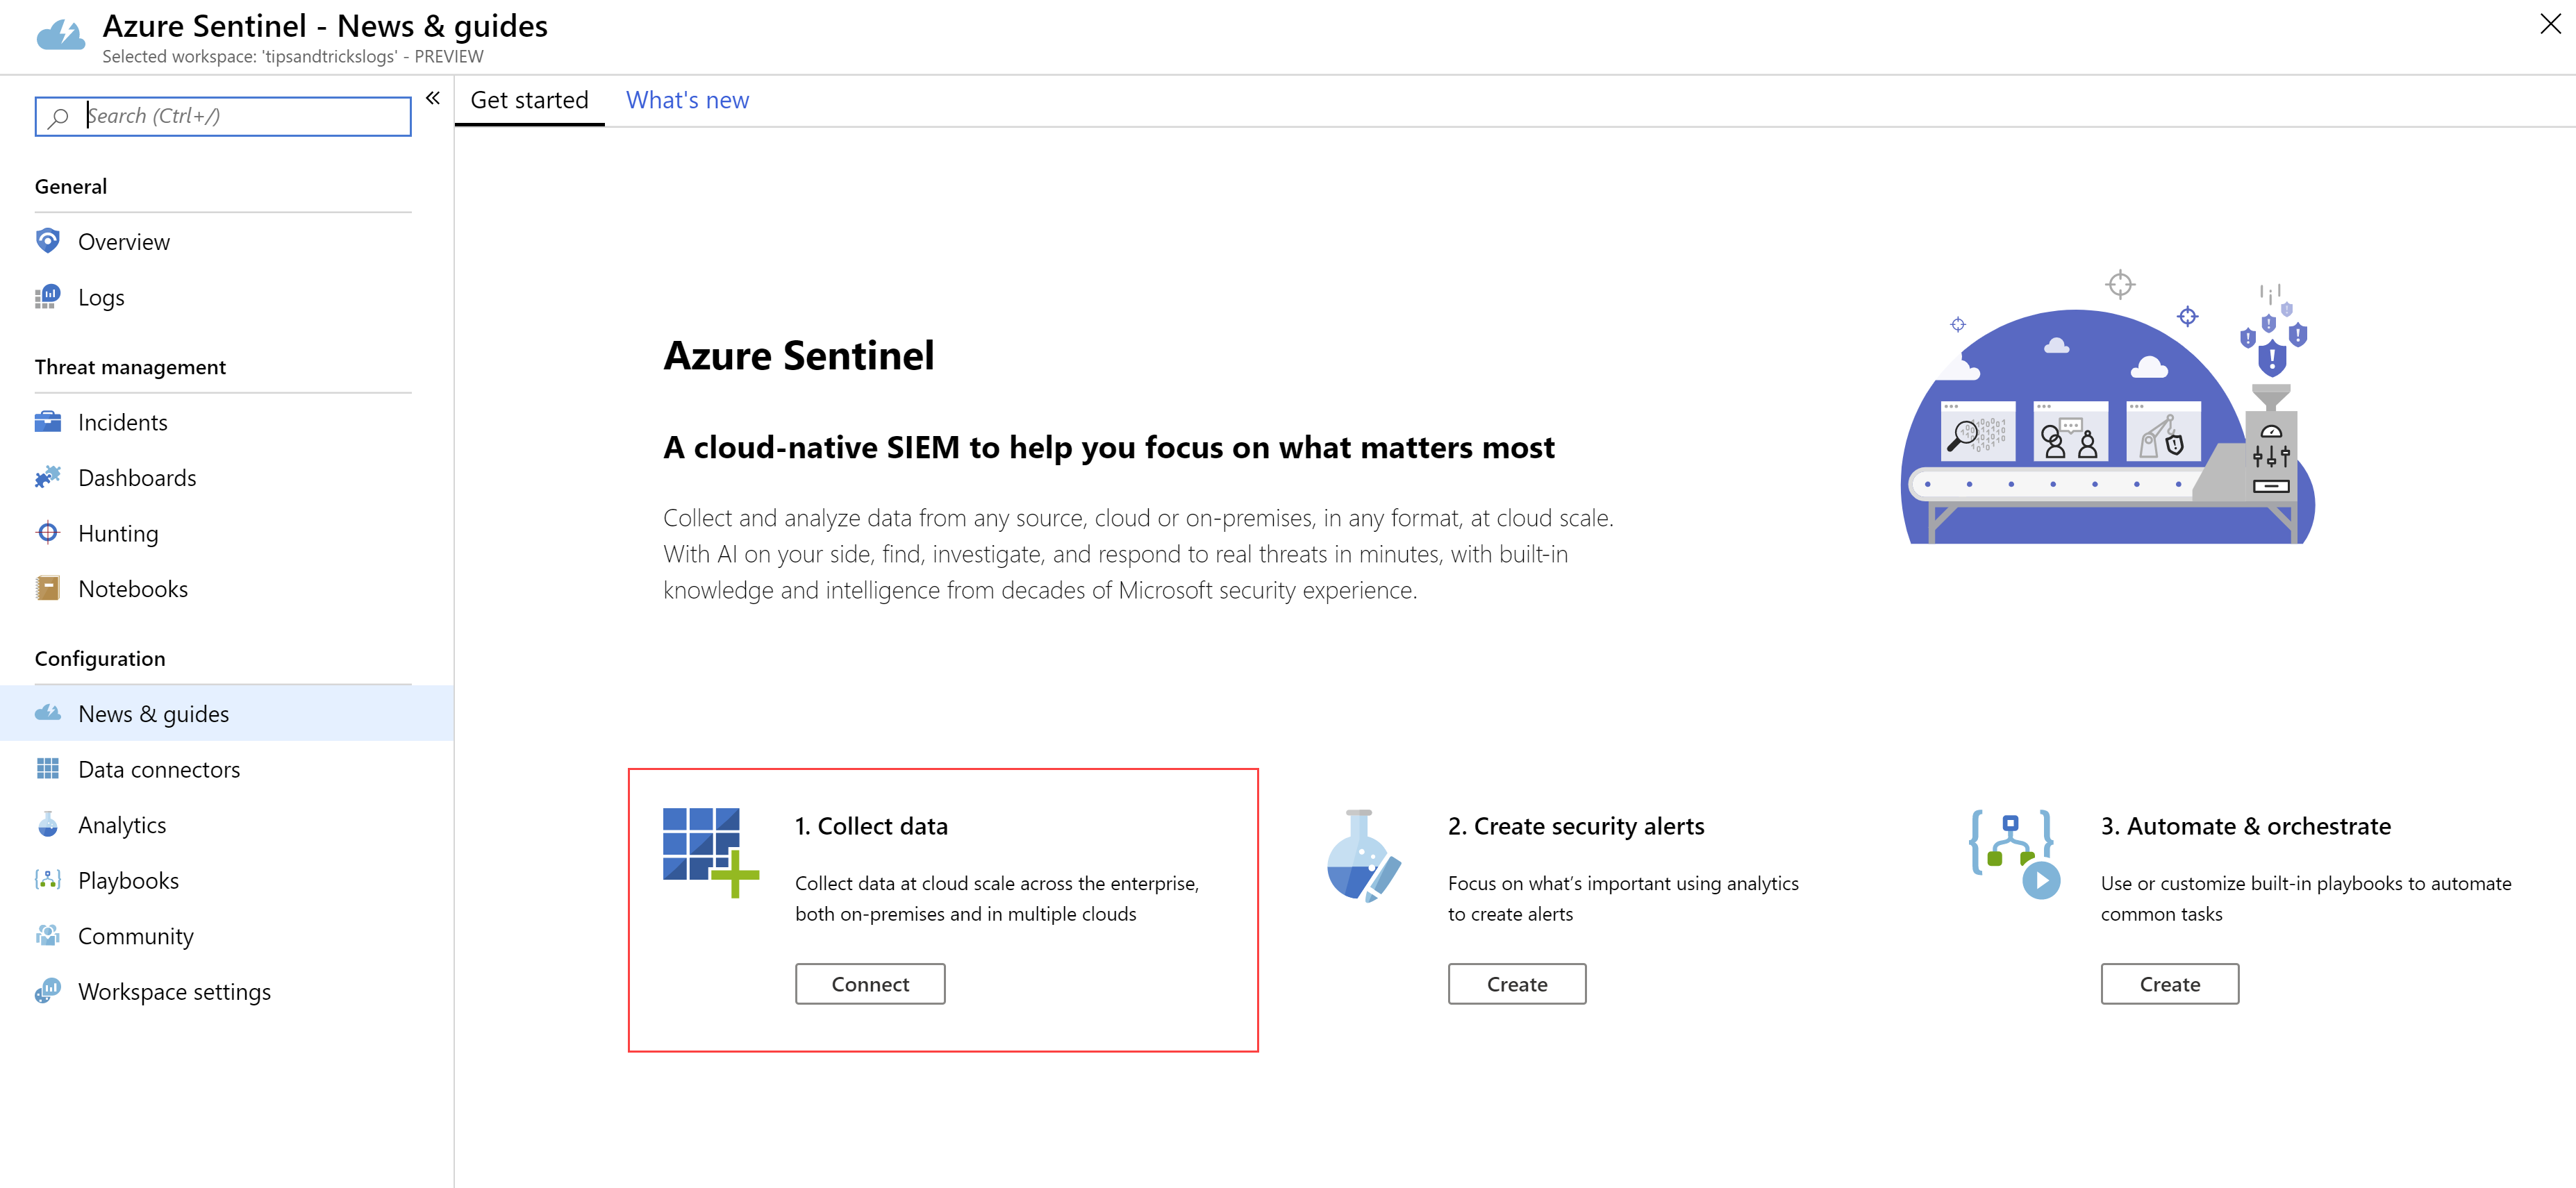Click the Azure Sentinel conveyor illustration
This screenshot has height=1188, width=2576.
pos(2108,407)
